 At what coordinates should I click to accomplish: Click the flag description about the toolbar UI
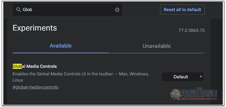81,77
